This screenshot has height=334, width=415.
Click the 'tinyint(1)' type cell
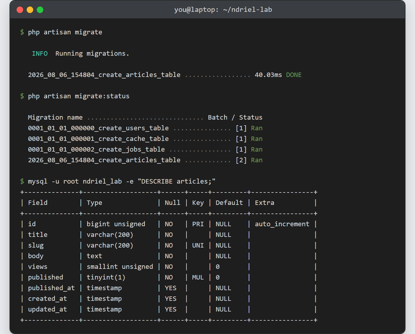[106, 277]
